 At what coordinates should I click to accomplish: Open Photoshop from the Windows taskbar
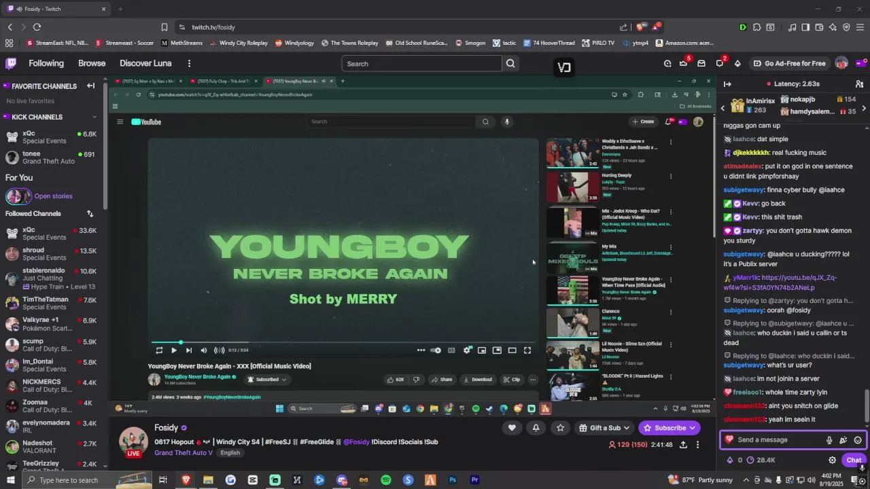coord(453,480)
